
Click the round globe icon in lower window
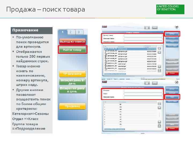(176, 82)
